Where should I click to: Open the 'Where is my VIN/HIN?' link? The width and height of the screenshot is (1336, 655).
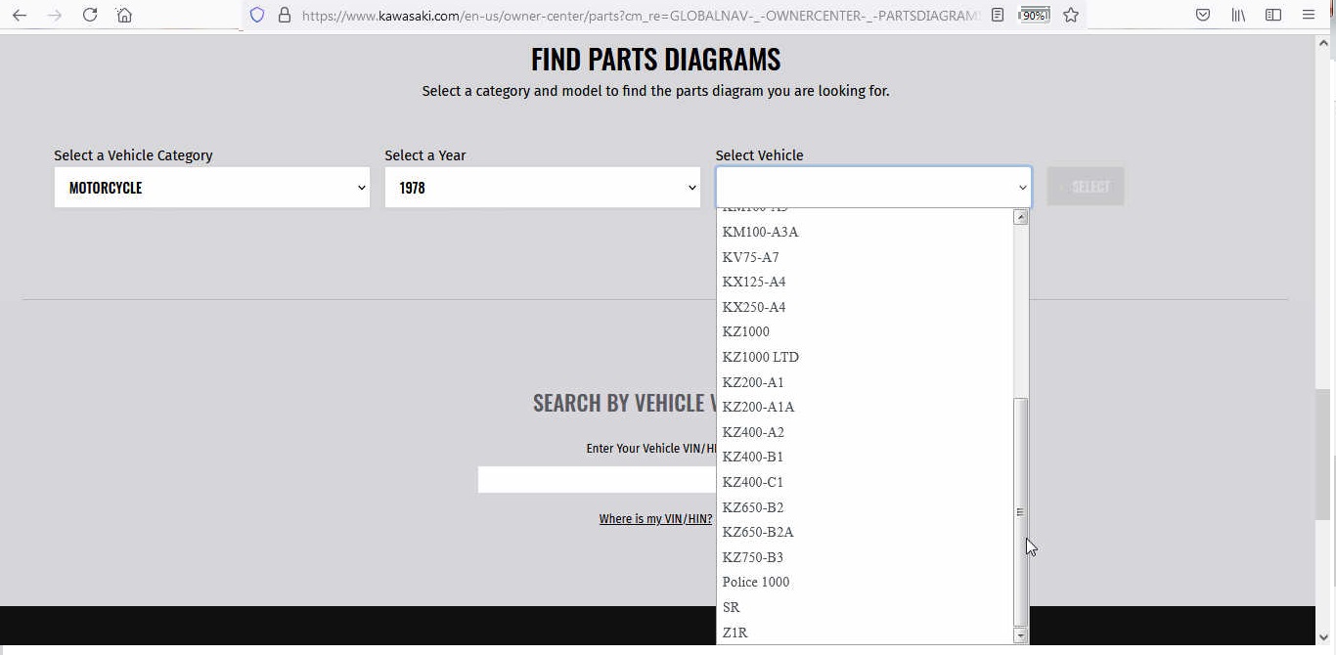click(655, 518)
